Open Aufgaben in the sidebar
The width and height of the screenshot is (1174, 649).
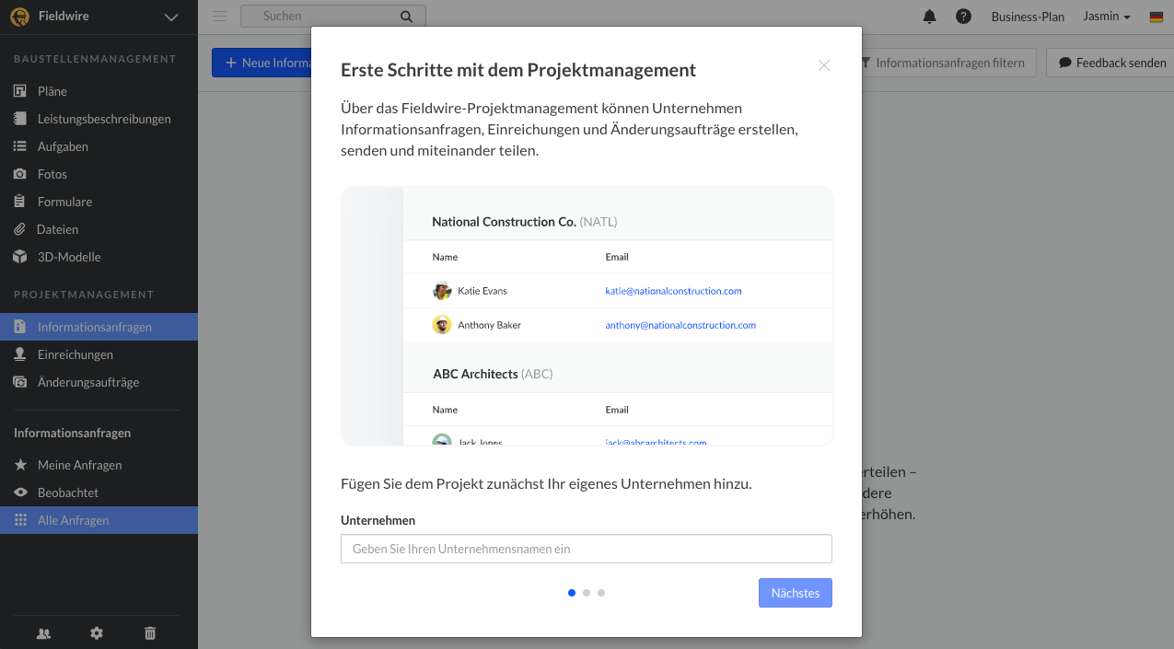click(99, 146)
